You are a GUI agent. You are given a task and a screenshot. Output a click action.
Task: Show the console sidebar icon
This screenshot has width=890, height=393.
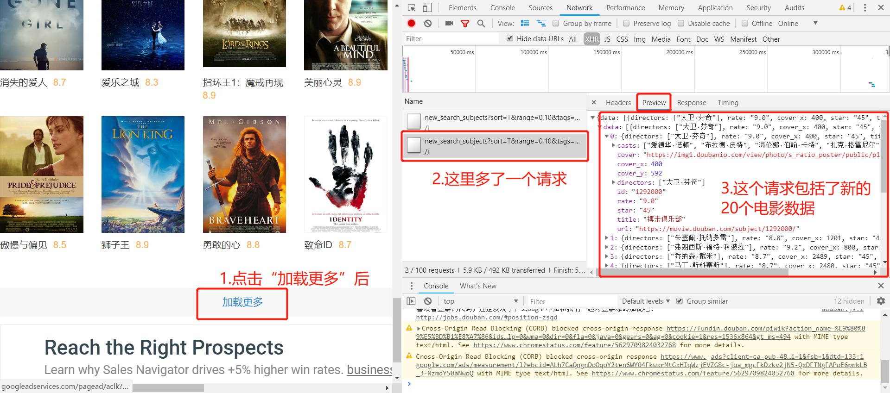411,301
